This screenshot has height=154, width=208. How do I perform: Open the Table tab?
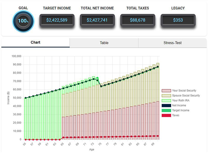click(104, 43)
